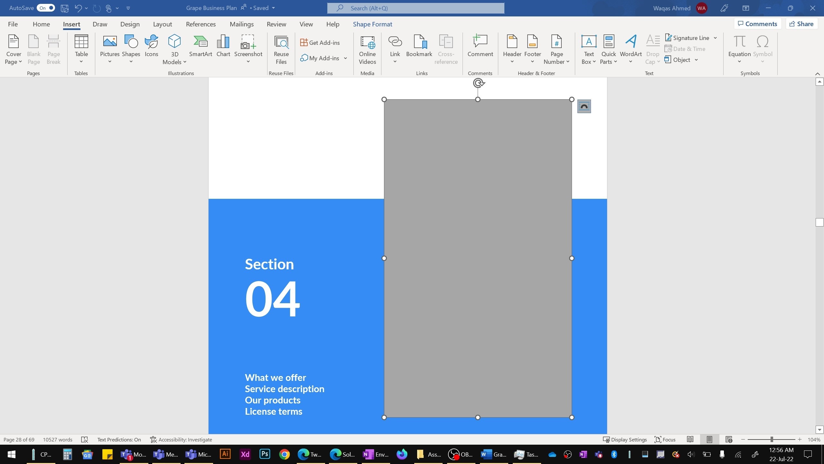824x464 pixels.
Task: Take a Screenshot clipping
Action: click(x=248, y=50)
